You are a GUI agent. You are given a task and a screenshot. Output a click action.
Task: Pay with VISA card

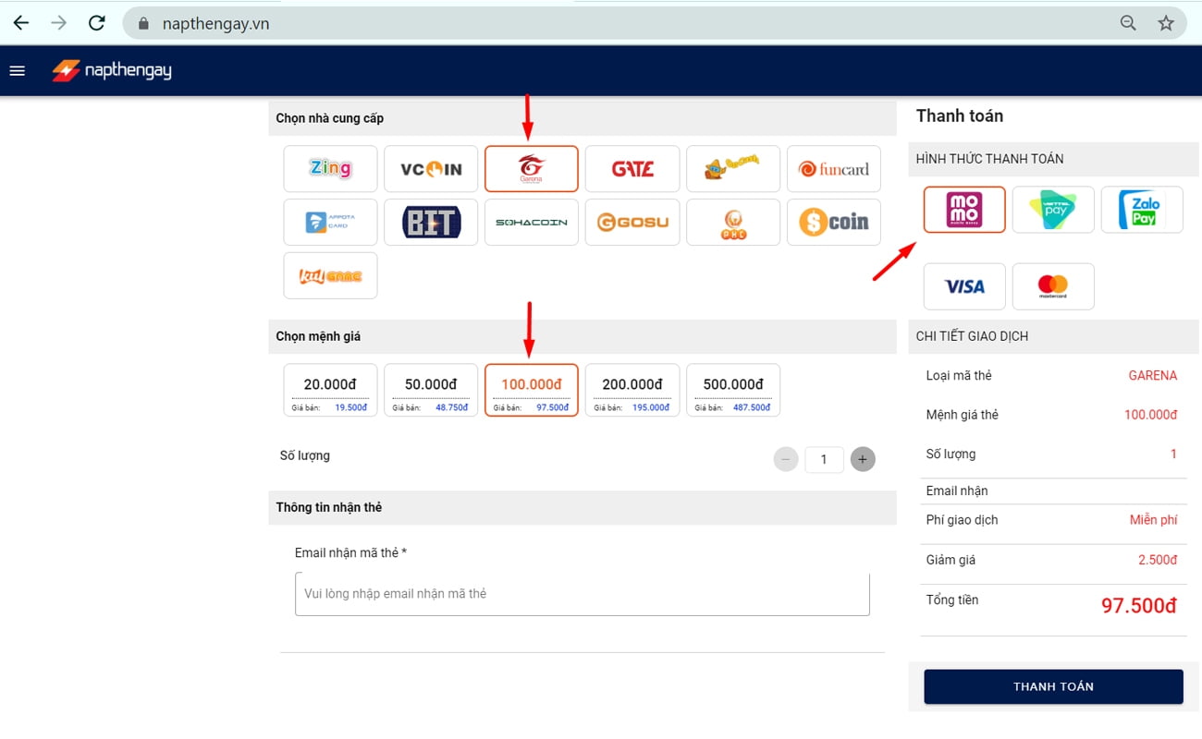(x=964, y=286)
